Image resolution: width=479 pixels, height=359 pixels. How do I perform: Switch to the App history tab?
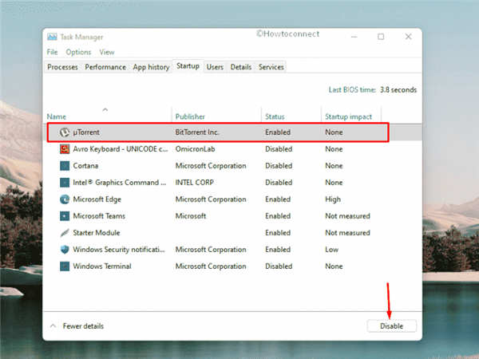pos(151,67)
